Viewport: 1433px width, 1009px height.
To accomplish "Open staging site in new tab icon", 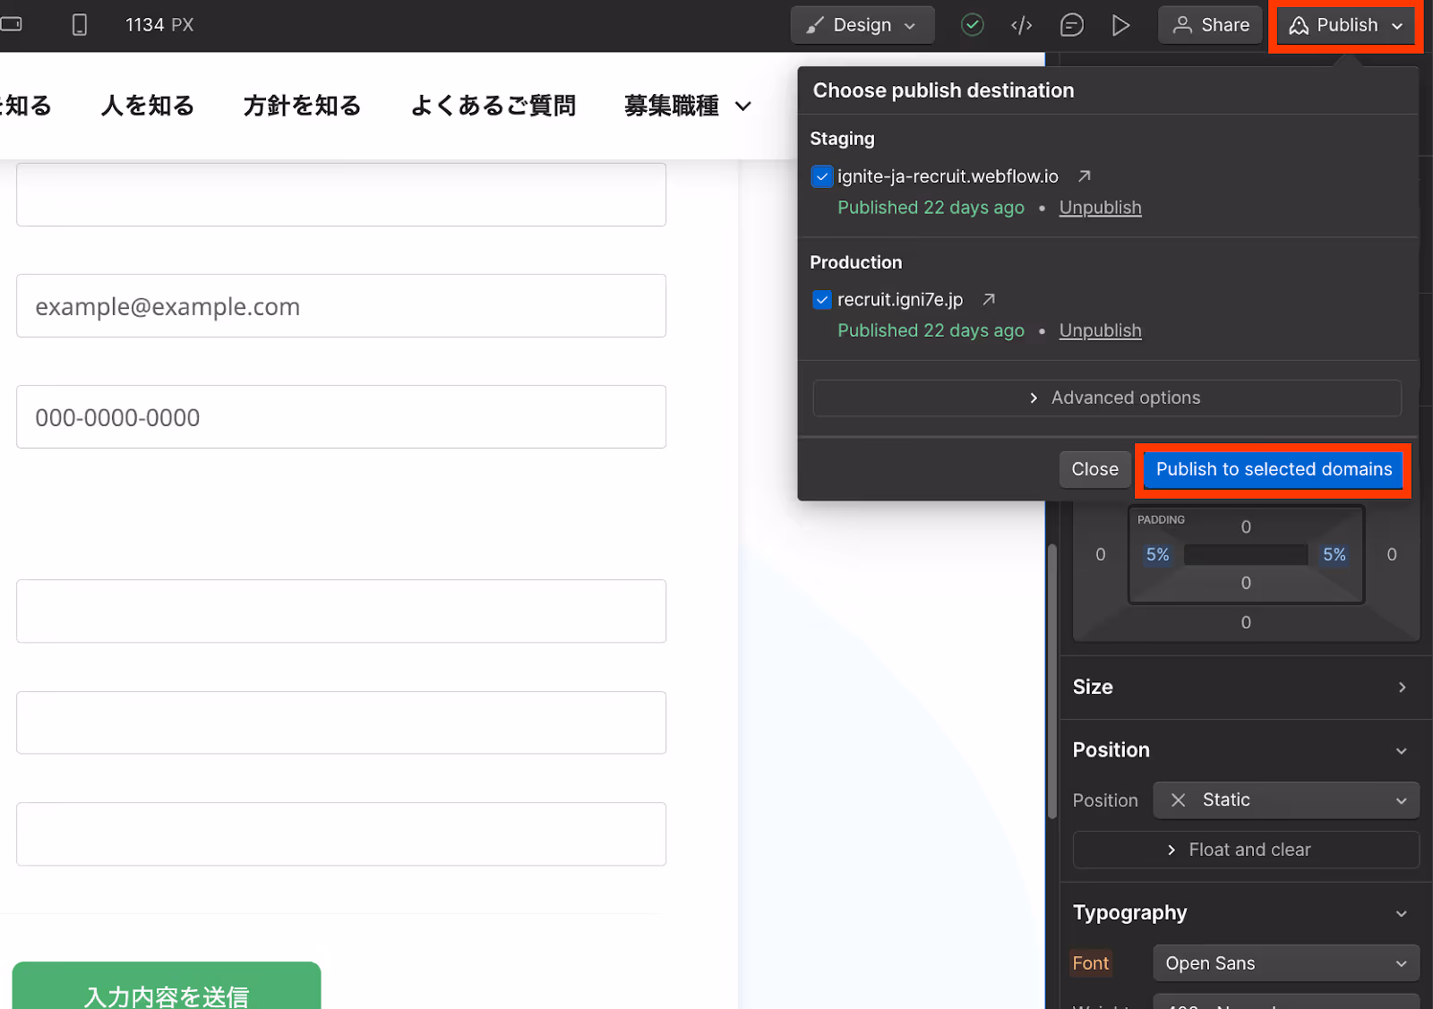I will coord(1084,176).
